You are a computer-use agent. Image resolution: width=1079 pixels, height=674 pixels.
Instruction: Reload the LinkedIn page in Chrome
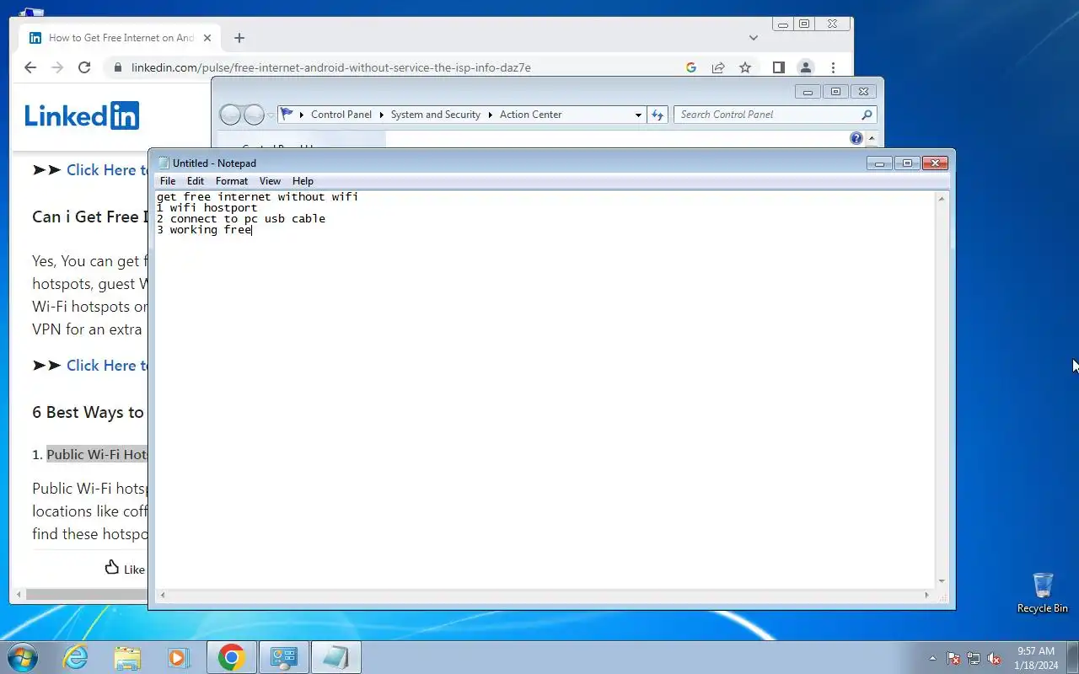(84, 67)
